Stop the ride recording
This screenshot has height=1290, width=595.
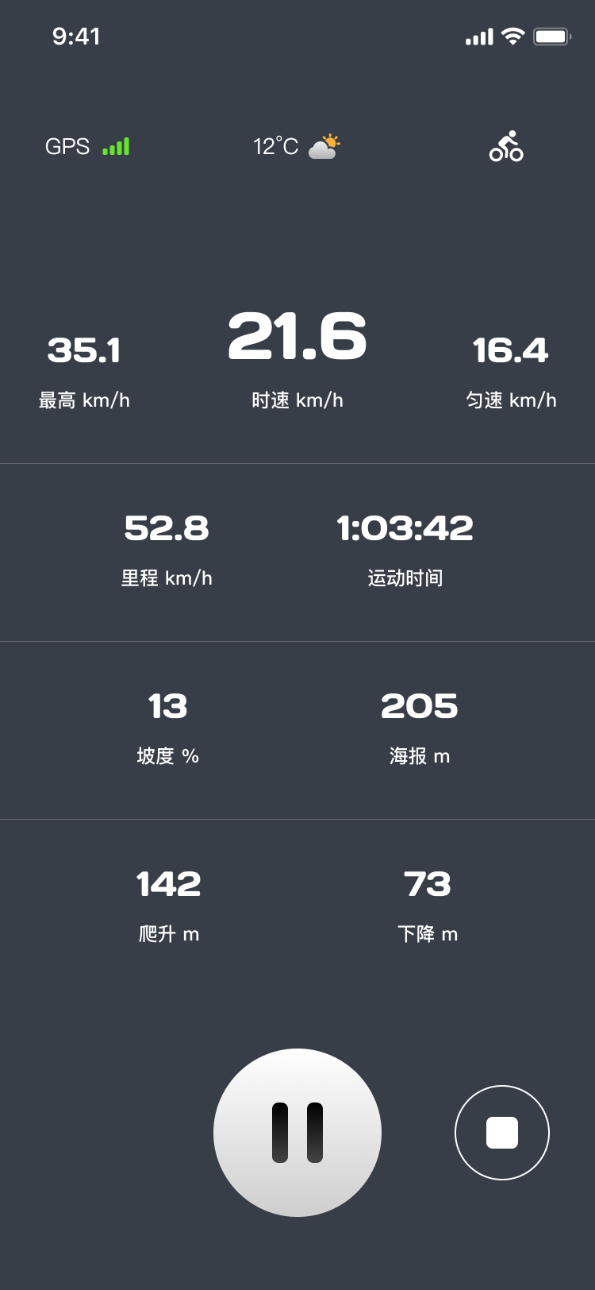(x=502, y=1132)
